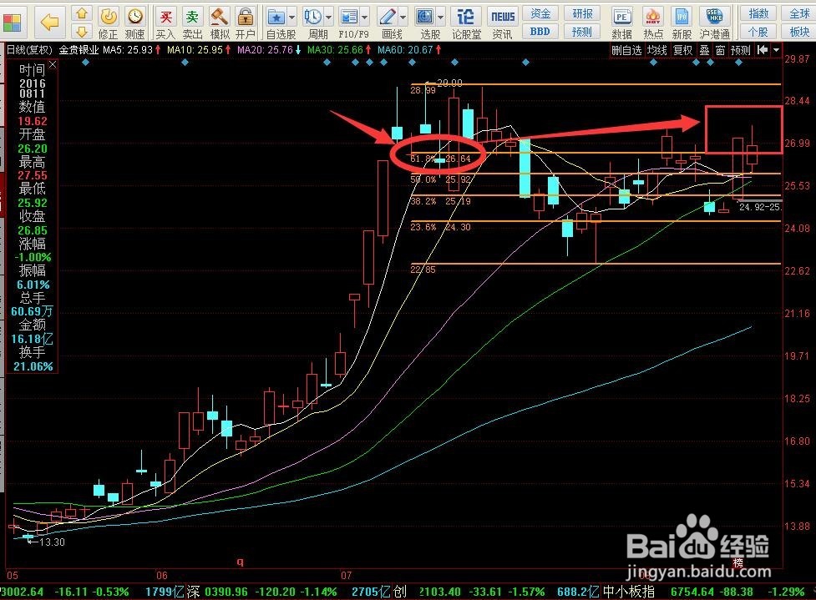Open the chart options down-arrow menu

[x=777, y=50]
